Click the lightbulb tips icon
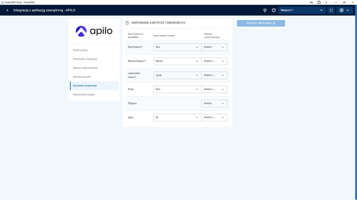Screen dimensions: 357x200 [x=265, y=10]
